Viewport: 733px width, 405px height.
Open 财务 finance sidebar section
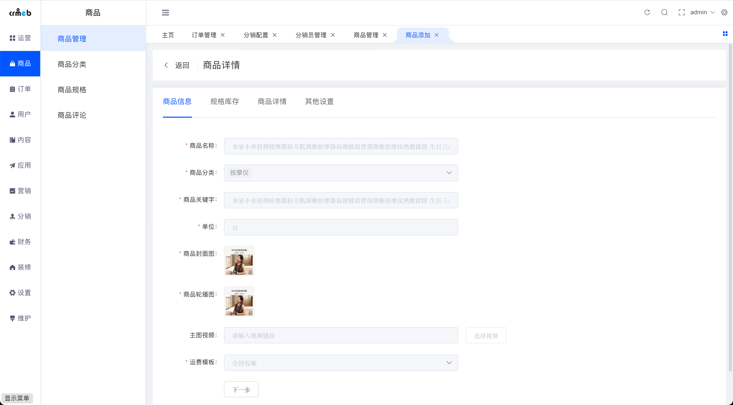click(x=20, y=242)
